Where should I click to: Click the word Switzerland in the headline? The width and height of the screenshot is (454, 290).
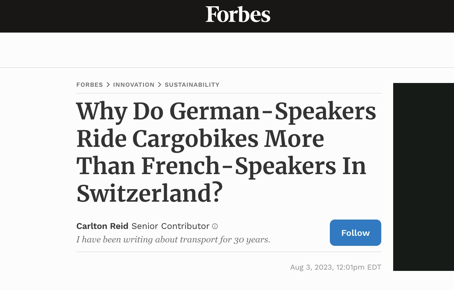[149, 193]
